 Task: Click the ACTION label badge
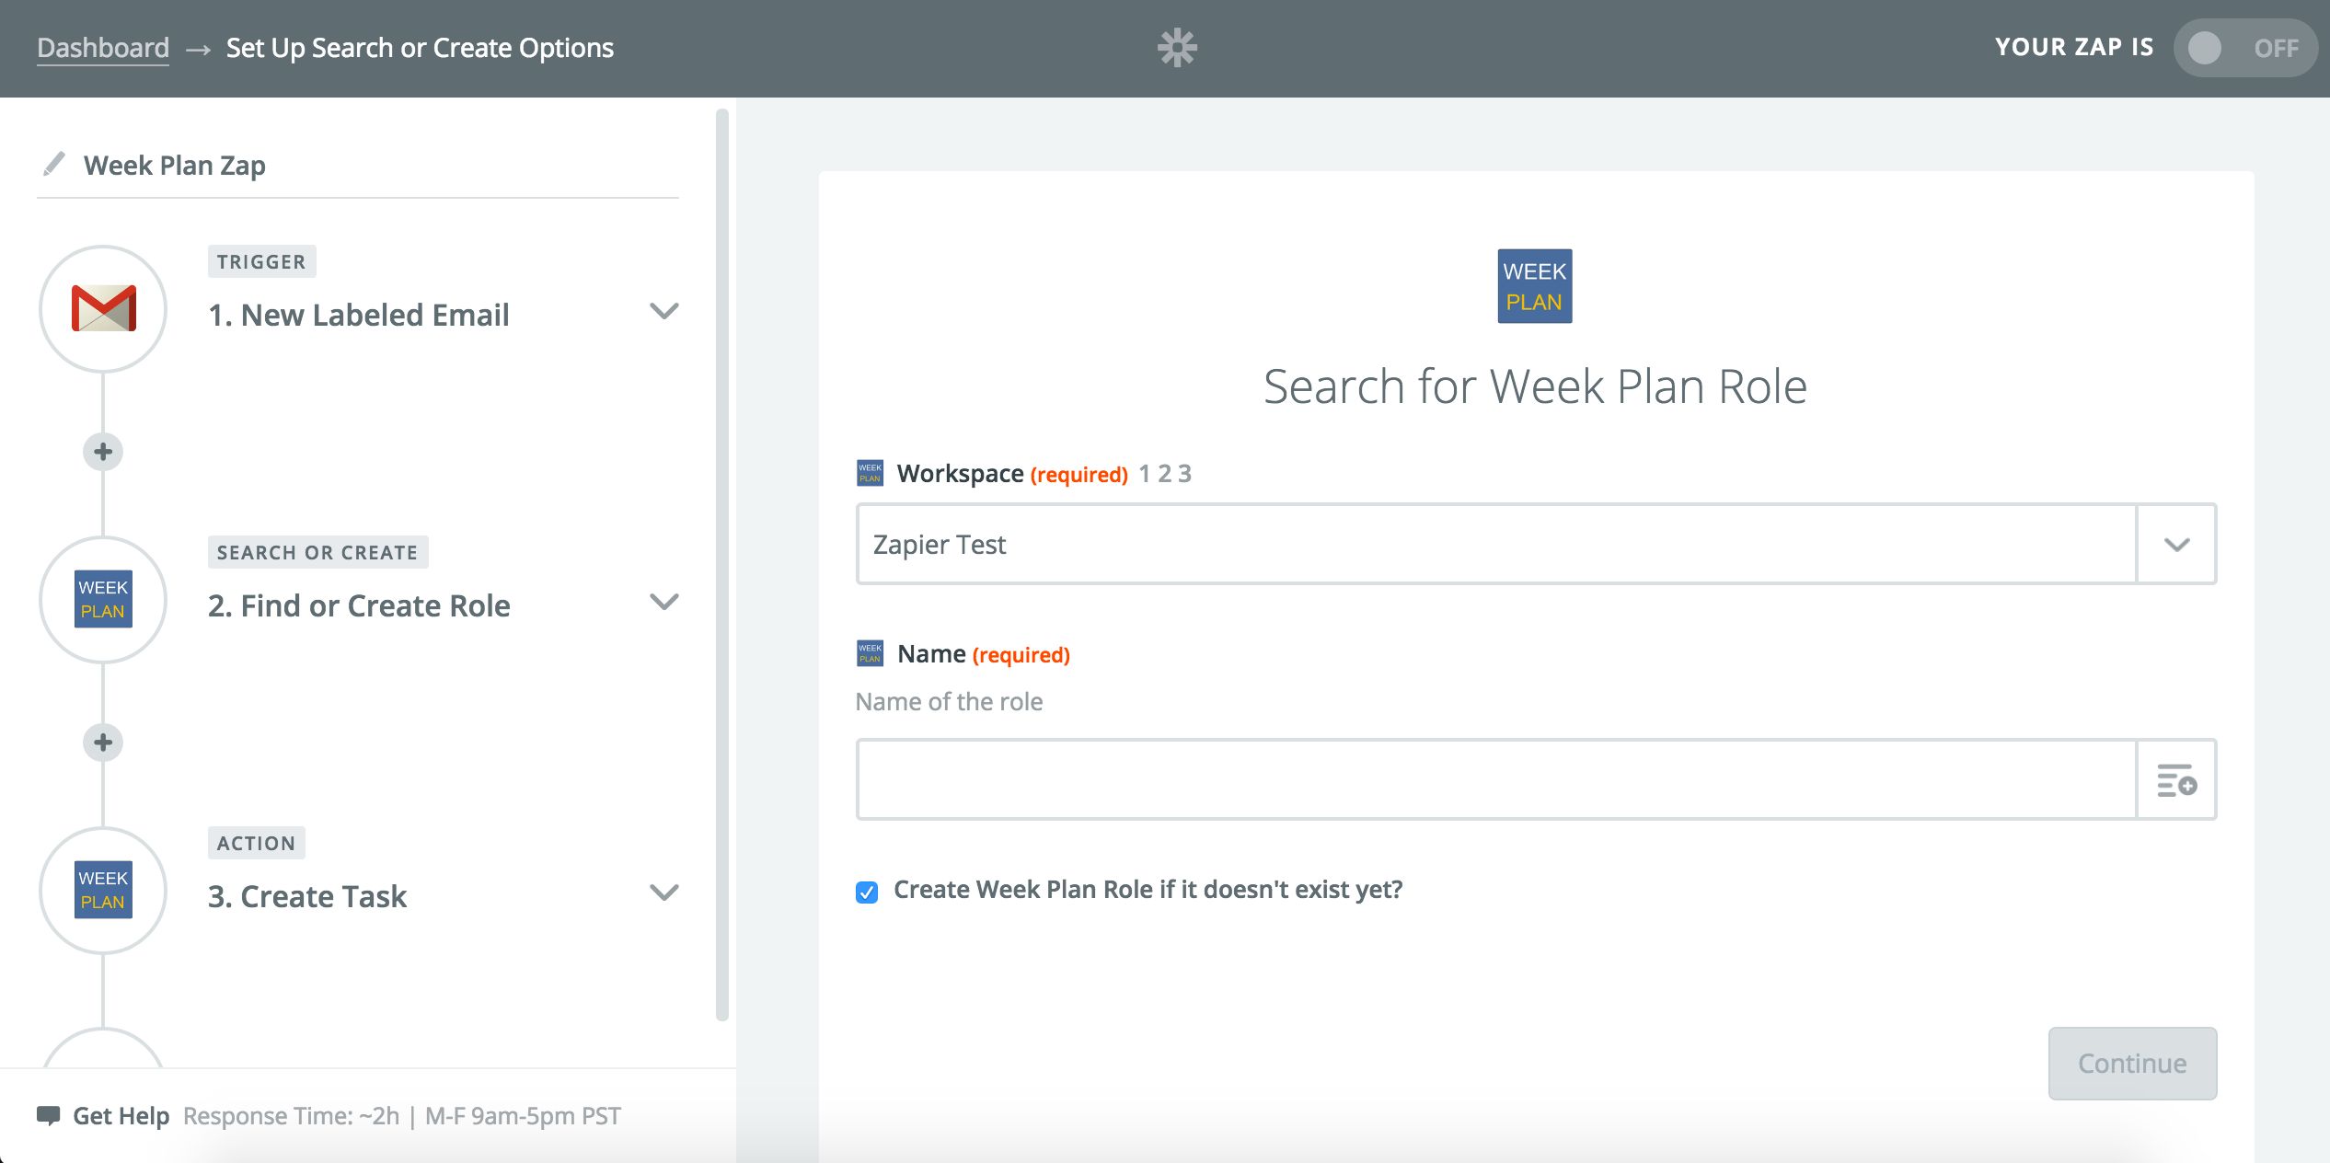(256, 844)
